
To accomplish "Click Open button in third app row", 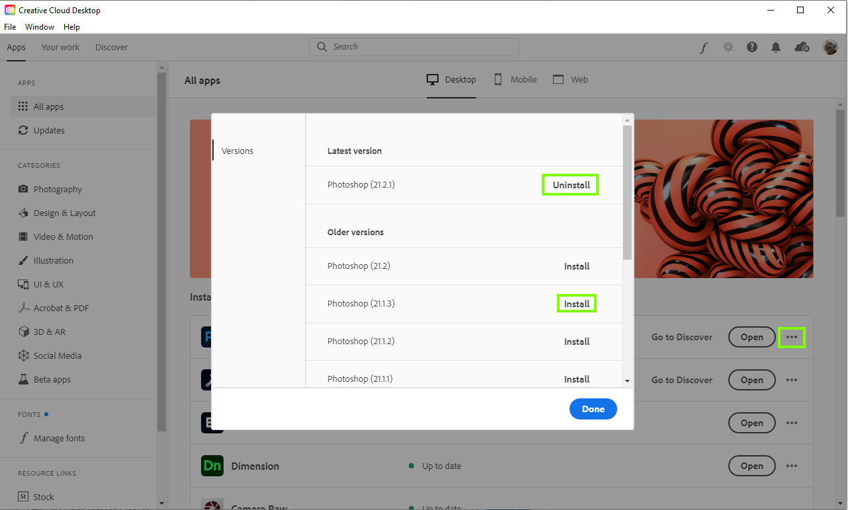I will click(751, 423).
